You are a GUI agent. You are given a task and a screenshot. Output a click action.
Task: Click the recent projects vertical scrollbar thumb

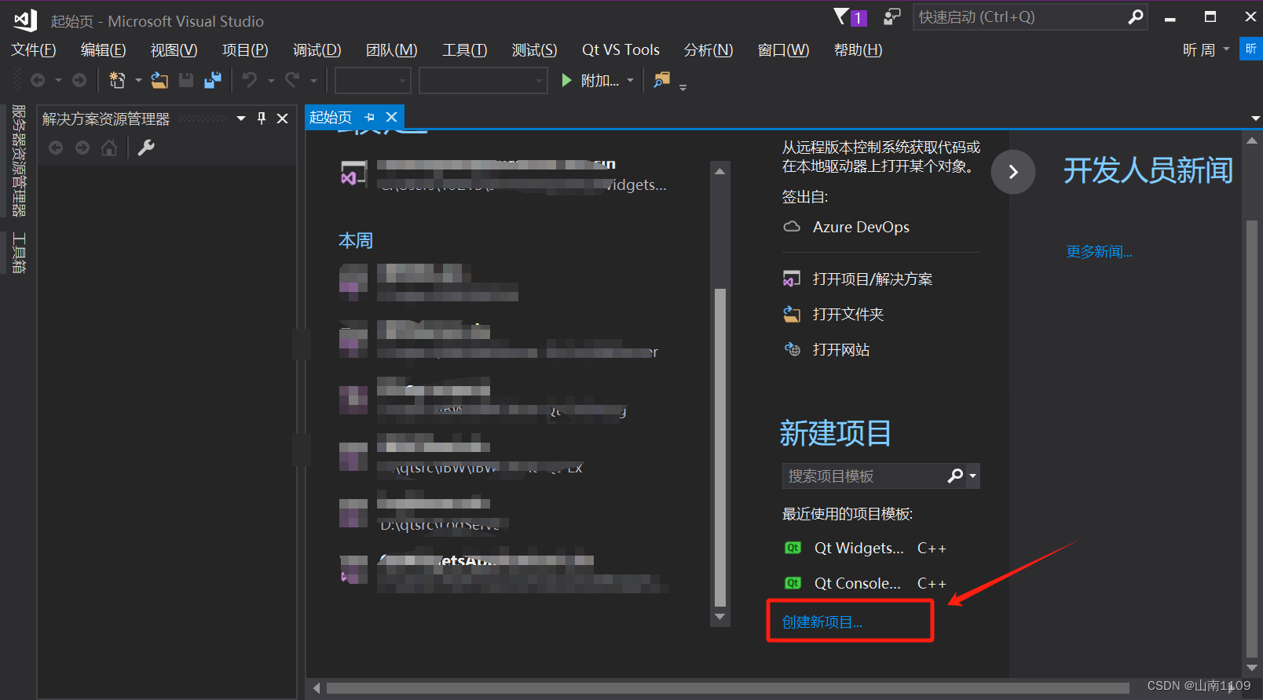[x=719, y=447]
